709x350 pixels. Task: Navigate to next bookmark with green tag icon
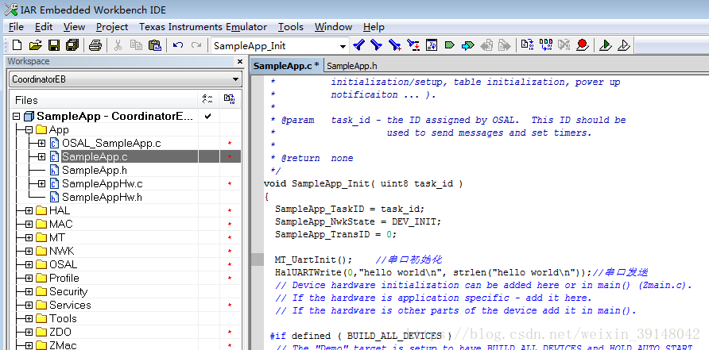pos(449,45)
